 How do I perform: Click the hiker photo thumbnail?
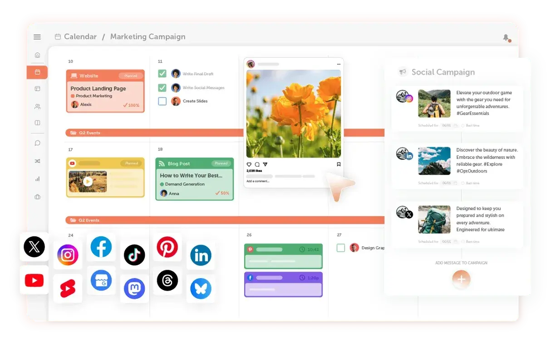[434, 103]
